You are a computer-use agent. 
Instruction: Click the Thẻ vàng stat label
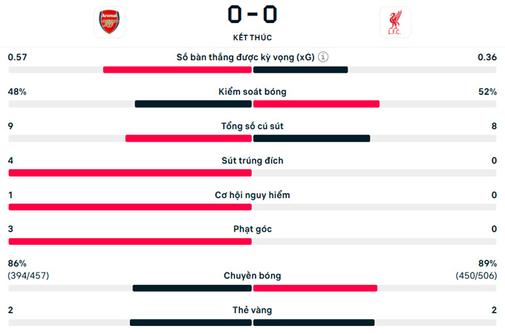tap(252, 310)
